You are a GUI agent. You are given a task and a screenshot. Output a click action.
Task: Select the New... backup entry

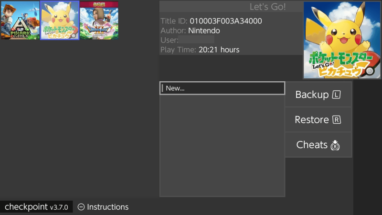pos(222,88)
